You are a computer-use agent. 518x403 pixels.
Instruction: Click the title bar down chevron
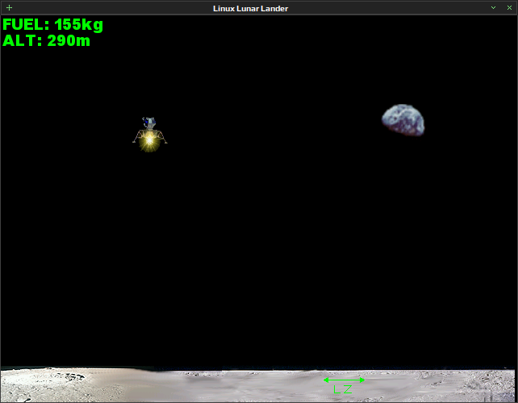coord(493,7)
